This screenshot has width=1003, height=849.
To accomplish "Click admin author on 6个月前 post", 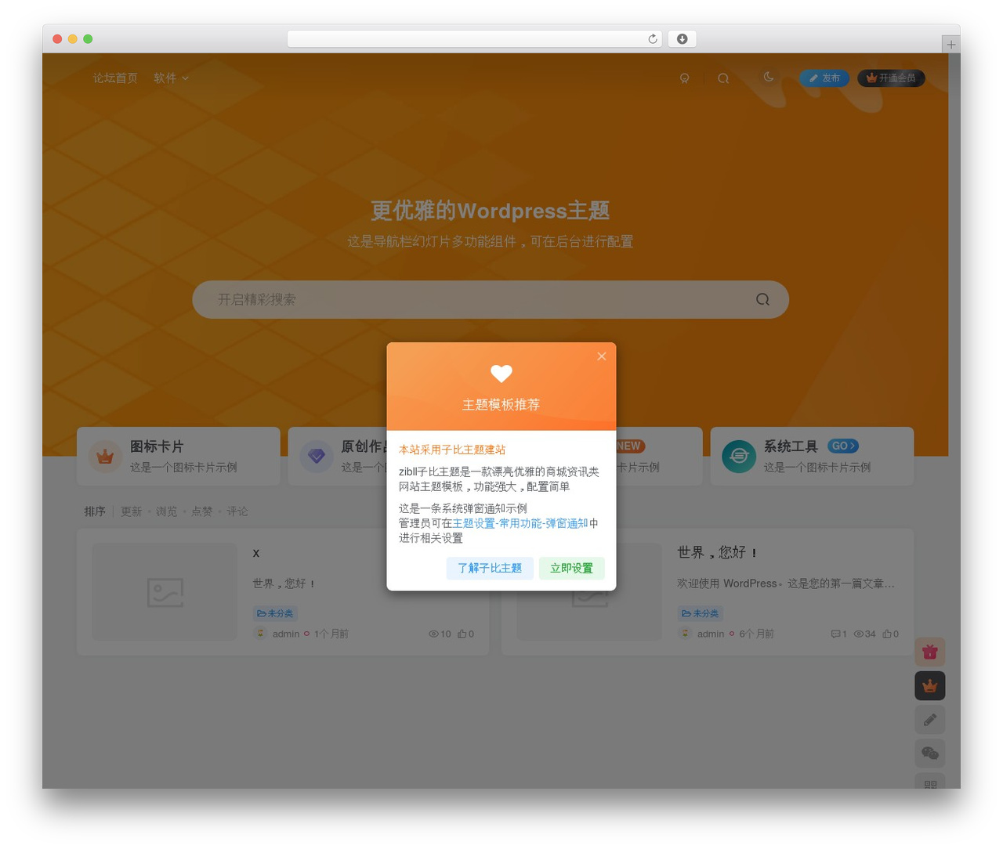I will click(711, 634).
